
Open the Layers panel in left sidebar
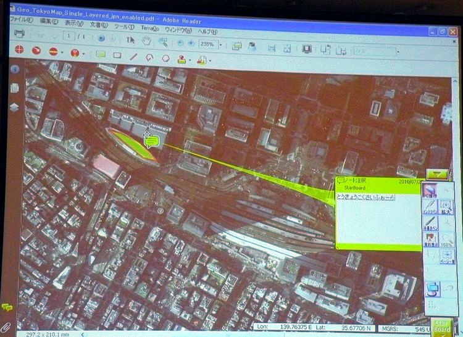click(14, 107)
